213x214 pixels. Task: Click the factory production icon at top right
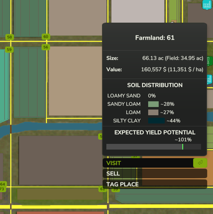pyautogui.click(x=207, y=5)
